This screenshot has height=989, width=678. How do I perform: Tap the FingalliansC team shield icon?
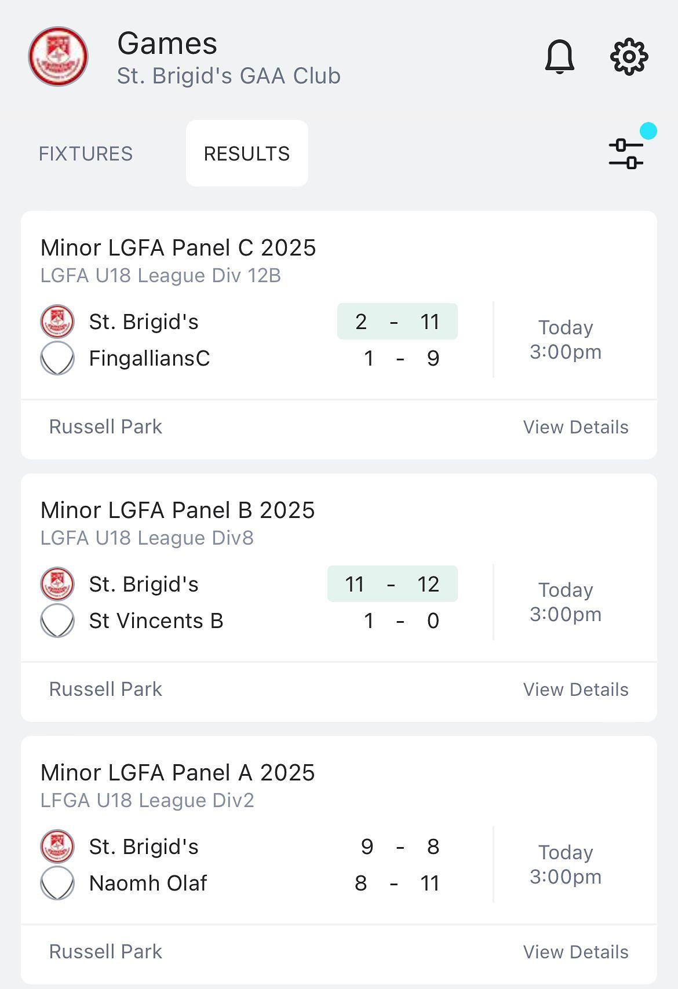coord(57,358)
